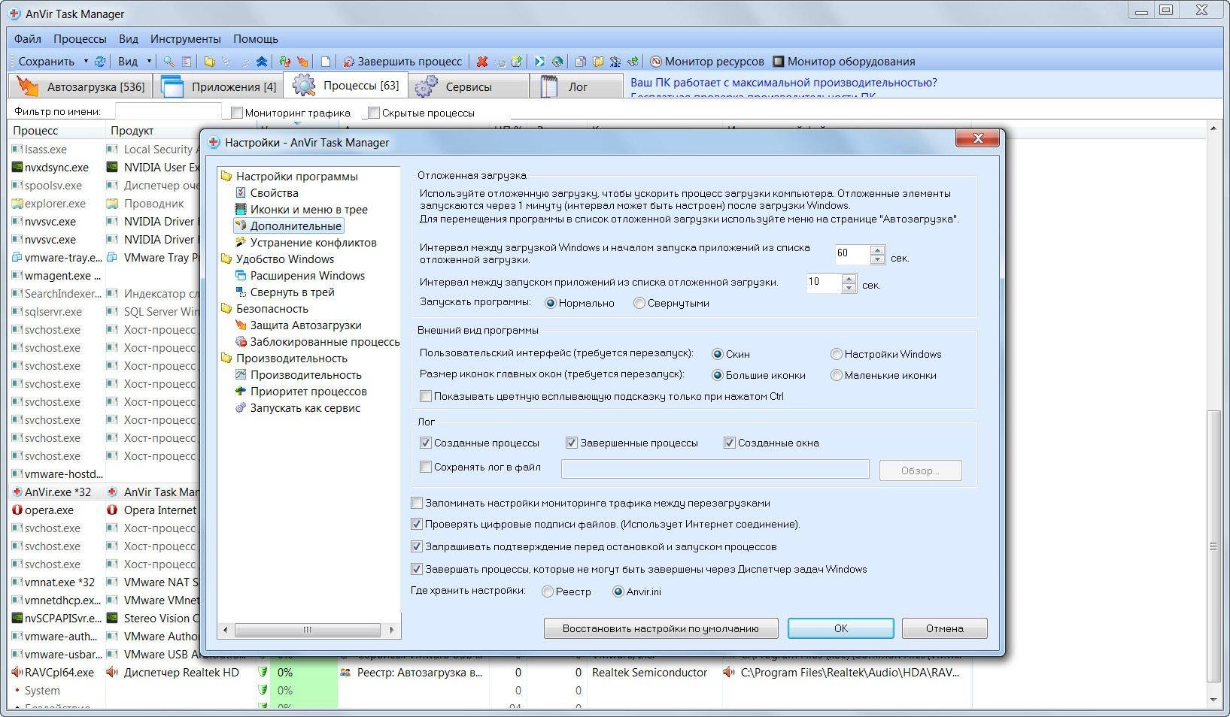Switch to Приложения [4] tab
This screenshot has height=717, width=1230.
coord(218,86)
